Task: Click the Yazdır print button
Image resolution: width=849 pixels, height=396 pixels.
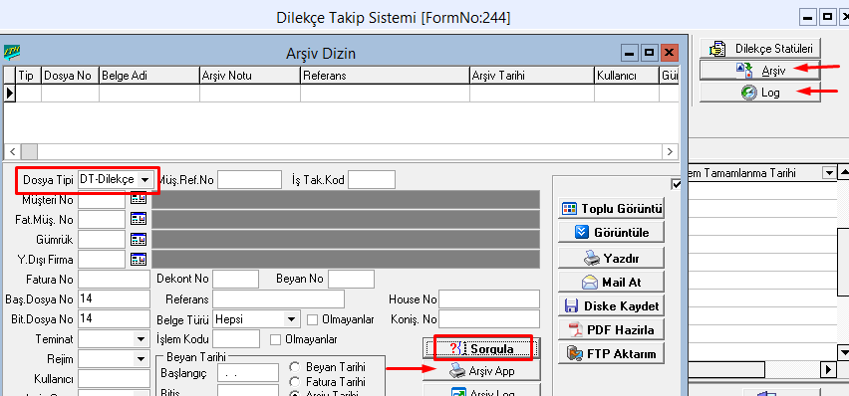Action: point(611,258)
